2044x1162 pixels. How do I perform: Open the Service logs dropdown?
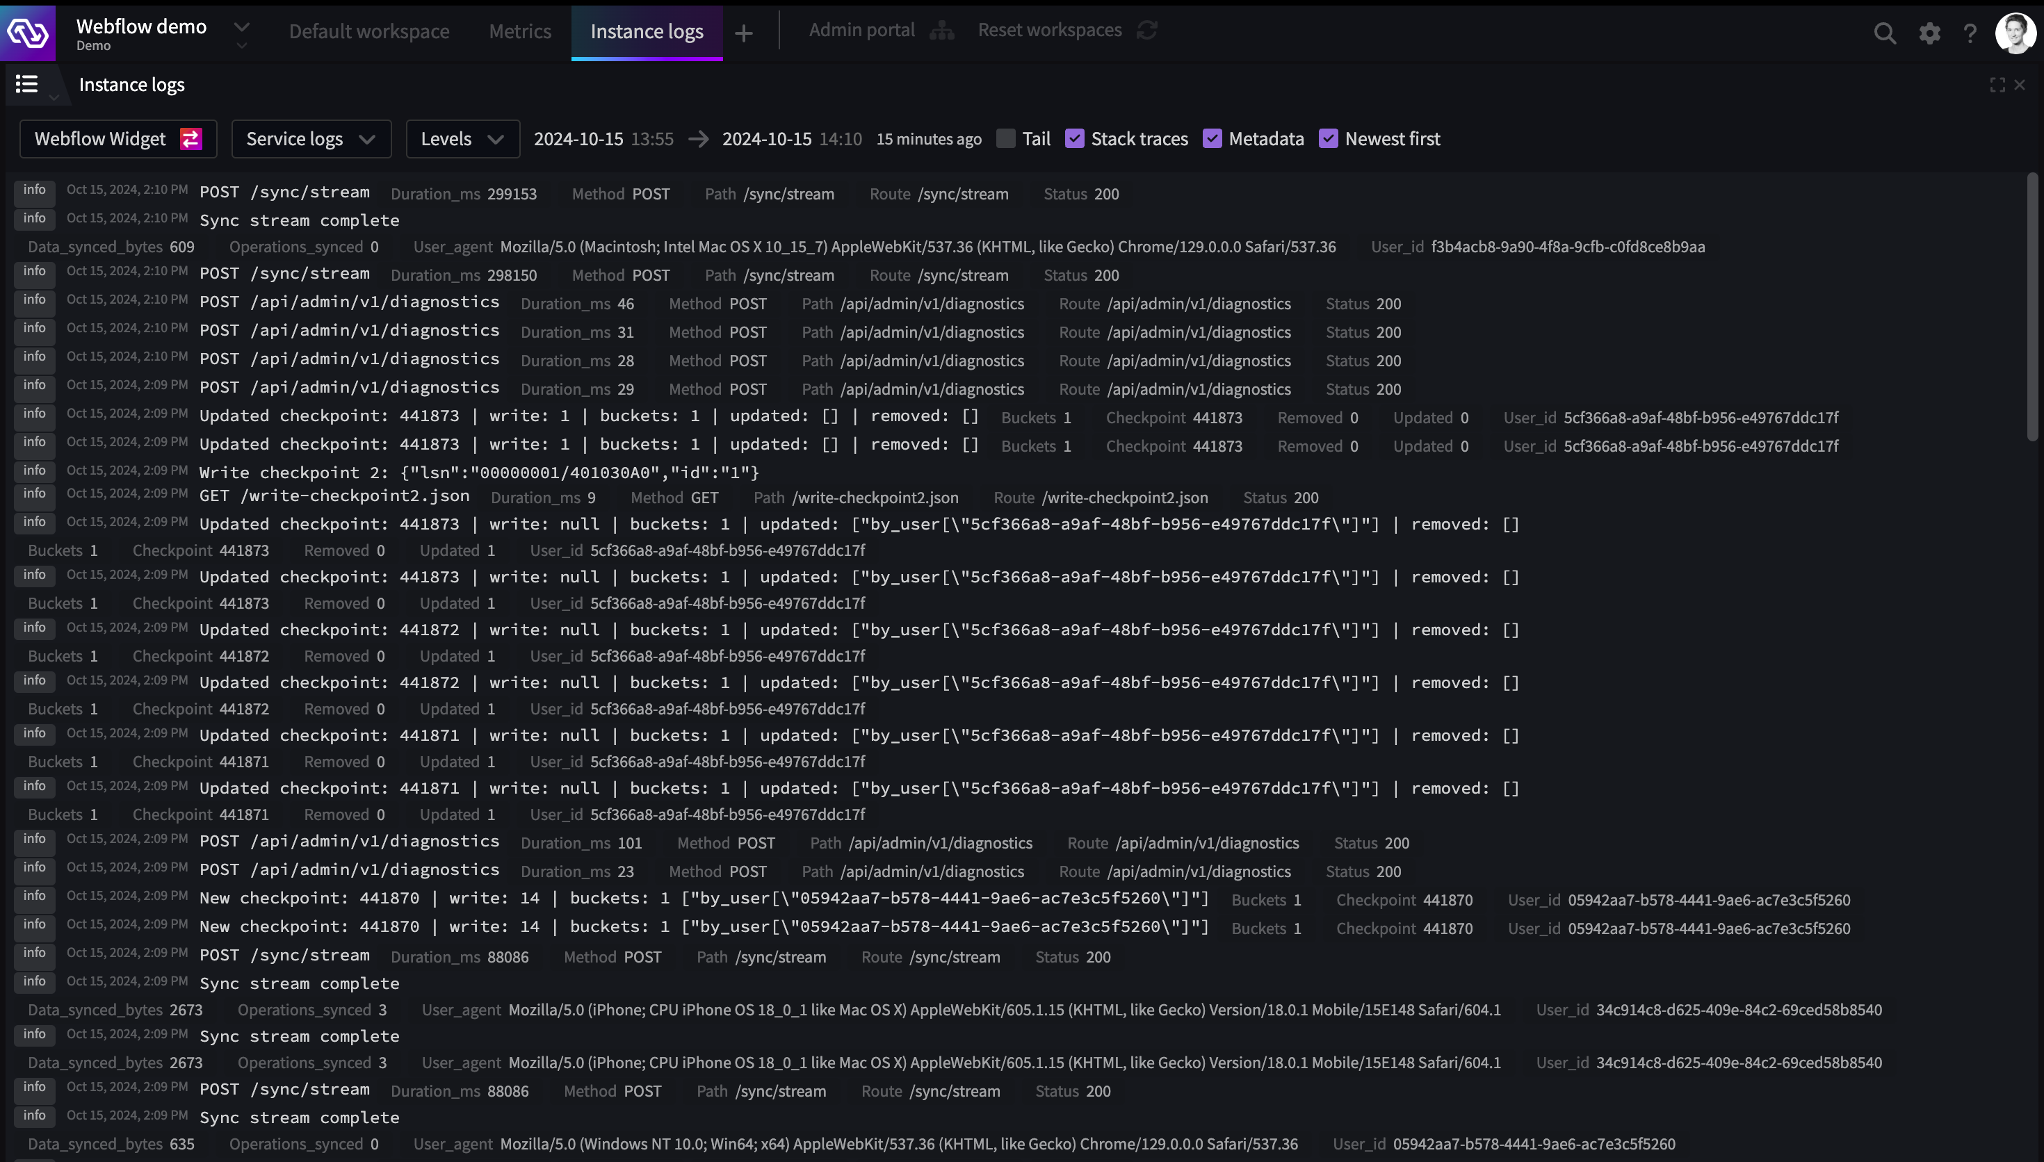(x=311, y=139)
